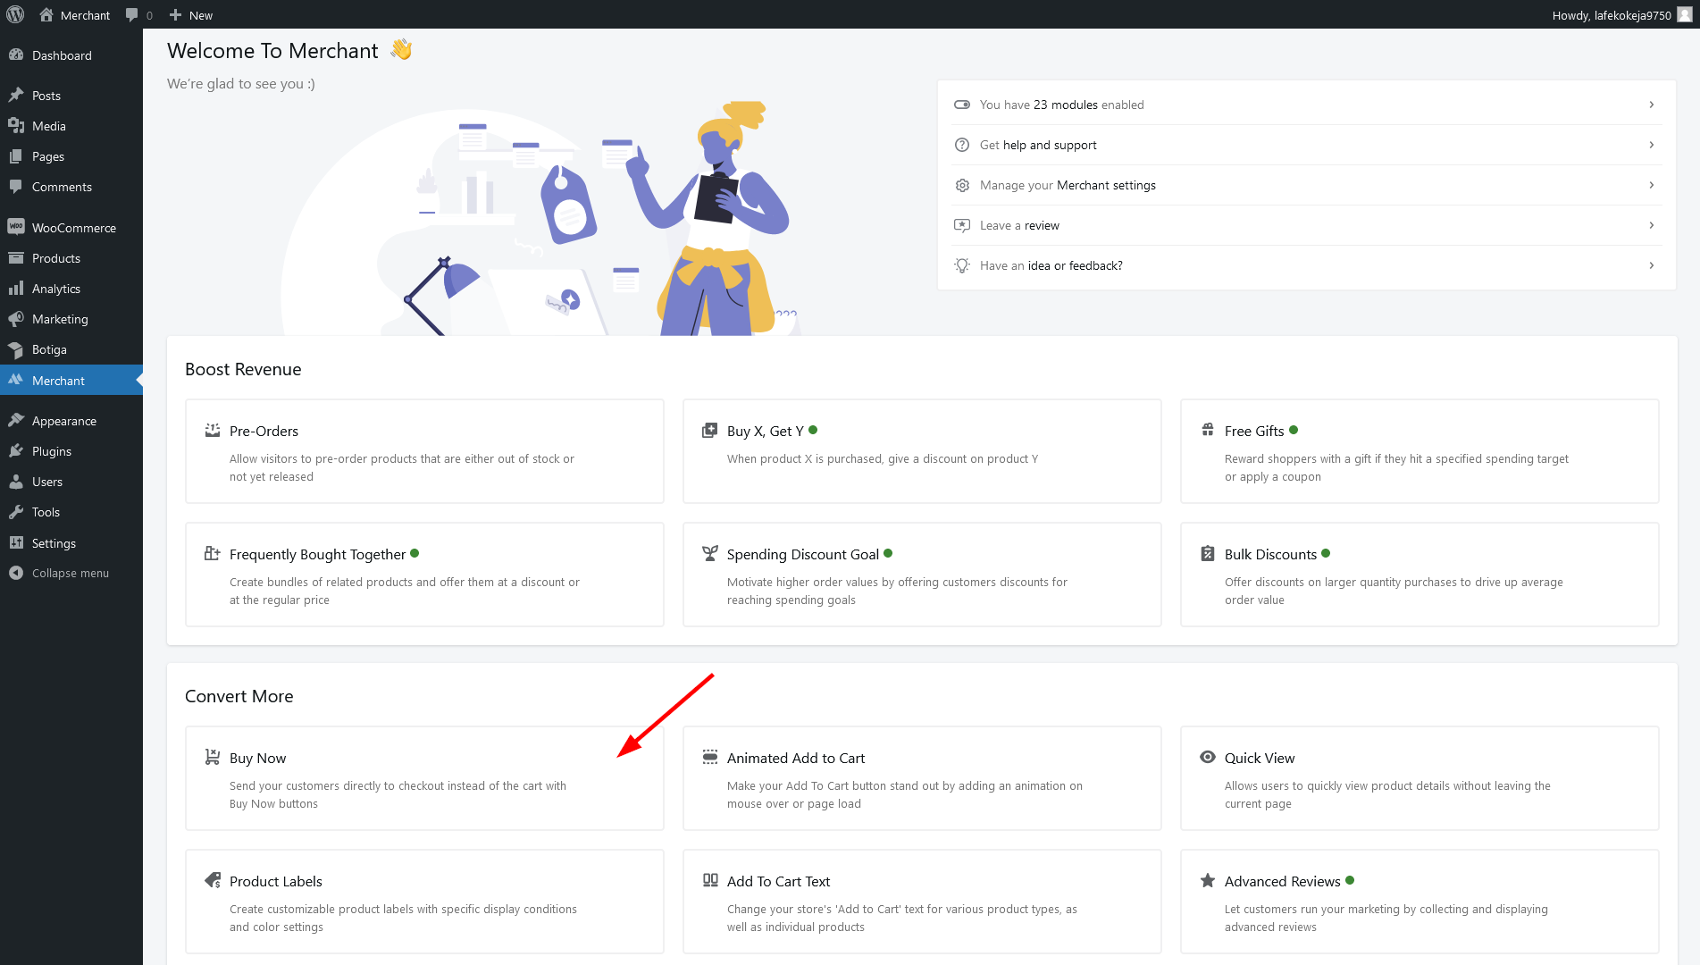Click the Tools wrench icon
Viewport: 1700px width, 965px height.
coord(16,512)
